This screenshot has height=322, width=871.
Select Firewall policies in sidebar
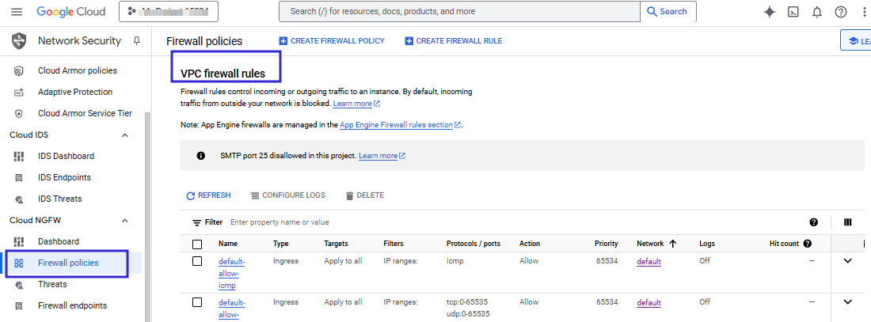[68, 263]
